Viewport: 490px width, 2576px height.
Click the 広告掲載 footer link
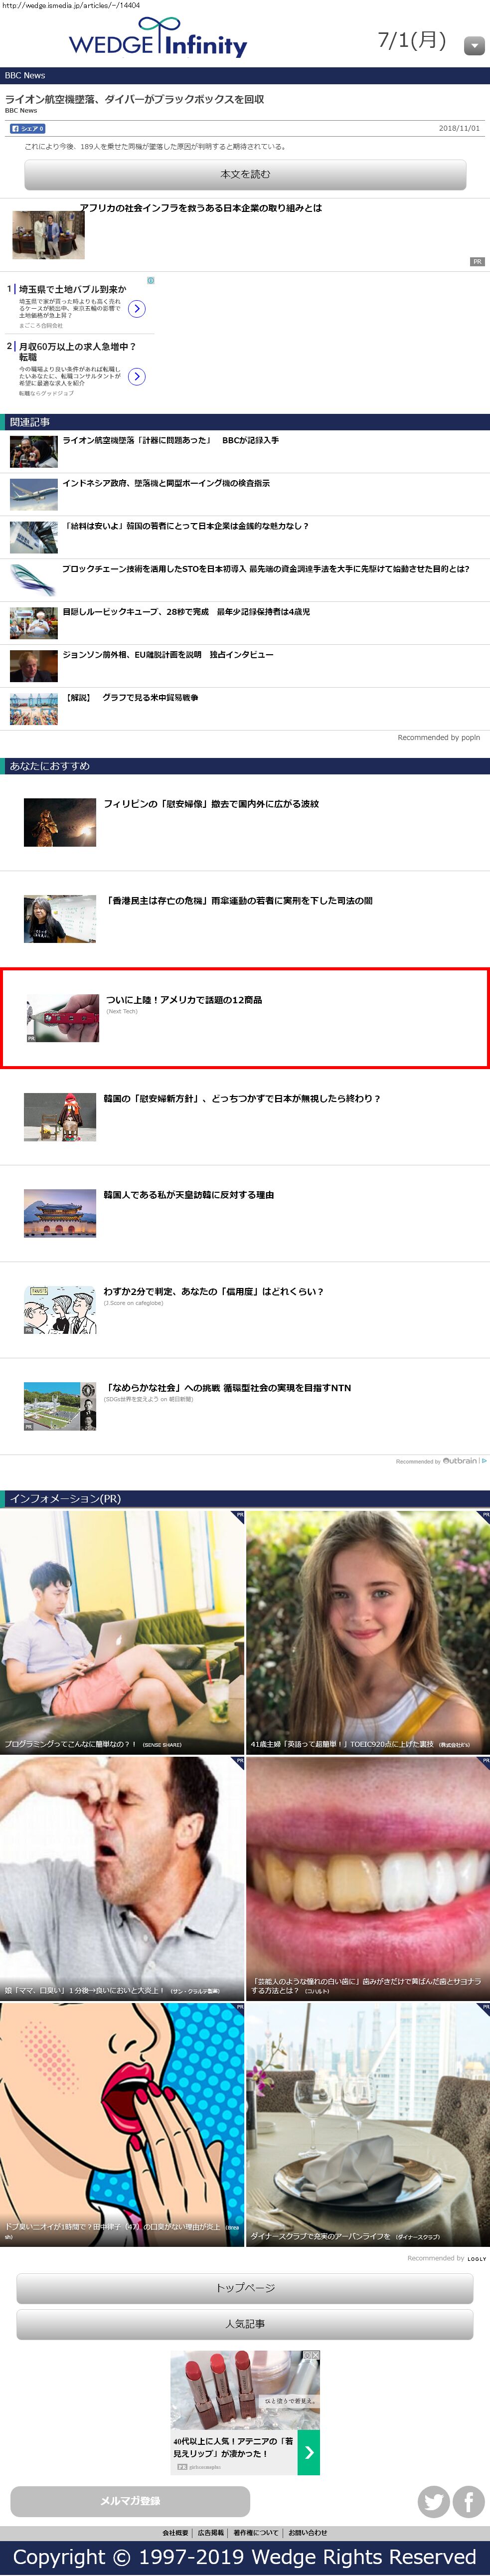[211, 2533]
